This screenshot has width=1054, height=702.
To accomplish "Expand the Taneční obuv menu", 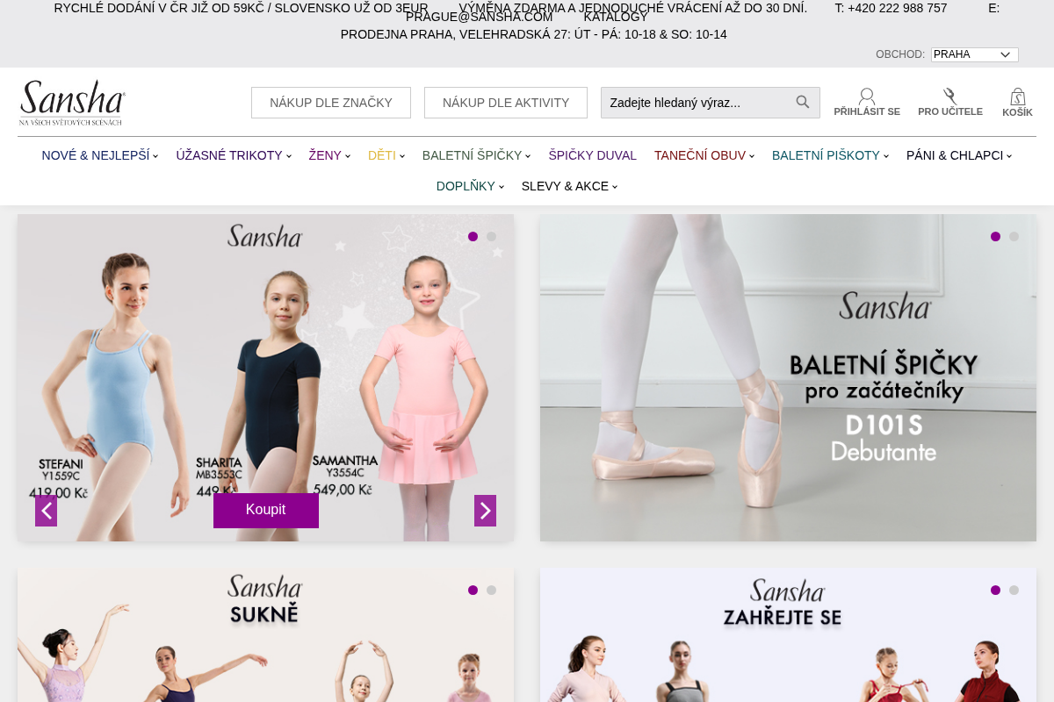I will click(x=704, y=155).
